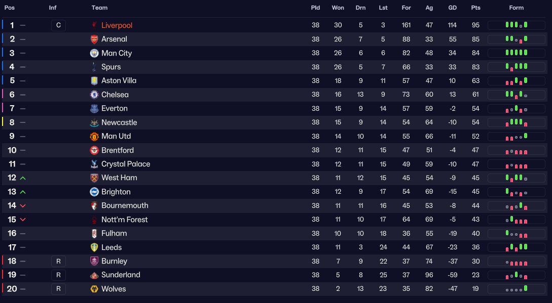Click Sunderland's recent form indicator
Screen dimensions: 552x303
click(x=517, y=275)
